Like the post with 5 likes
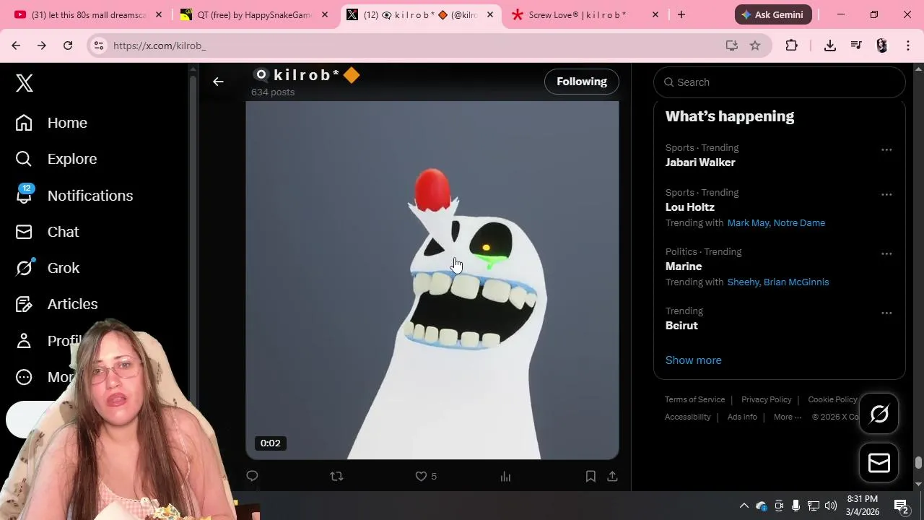The image size is (924, 520). (426, 476)
